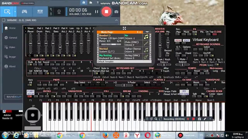Screen dimensions: 248x139
Task: Open Bandicam recording mode dropdown arrow
Action: pos(15,12)
